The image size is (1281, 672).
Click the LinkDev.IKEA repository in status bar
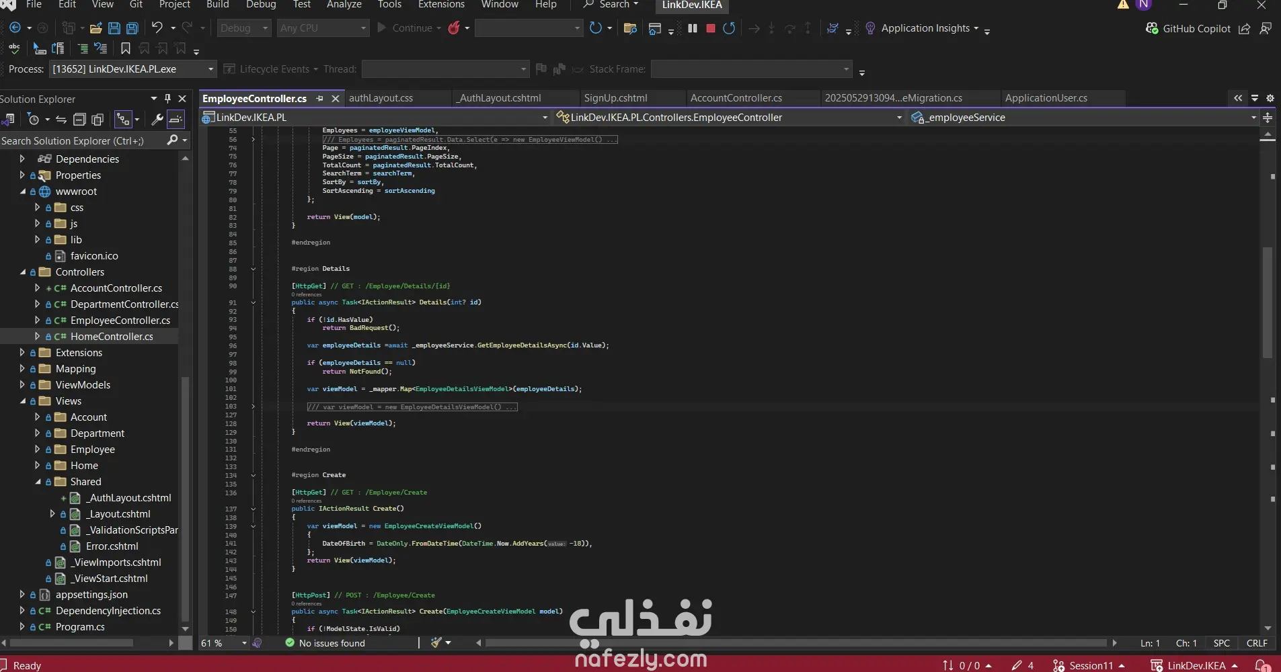point(1196,665)
